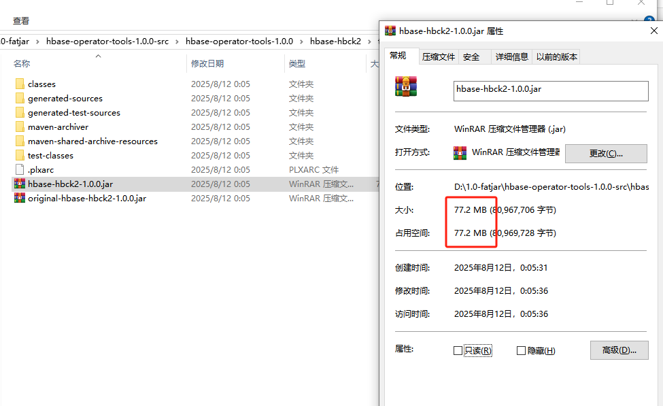Select the .plxarc file name
663x406 pixels.
click(41, 170)
